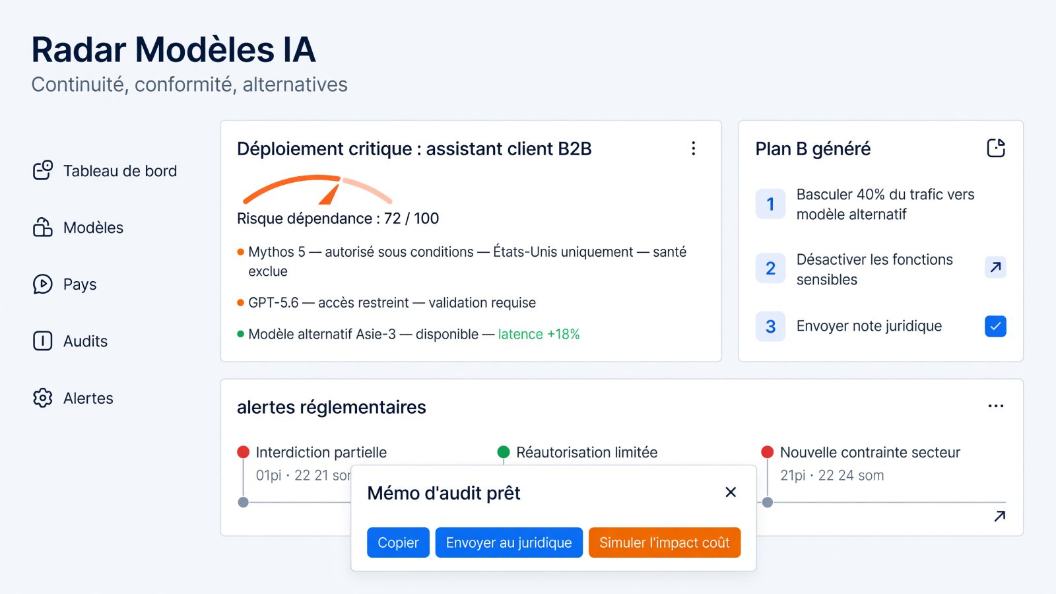1056x594 pixels.
Task: Click the Tableau de bord sidebar icon
Action: [x=43, y=170]
